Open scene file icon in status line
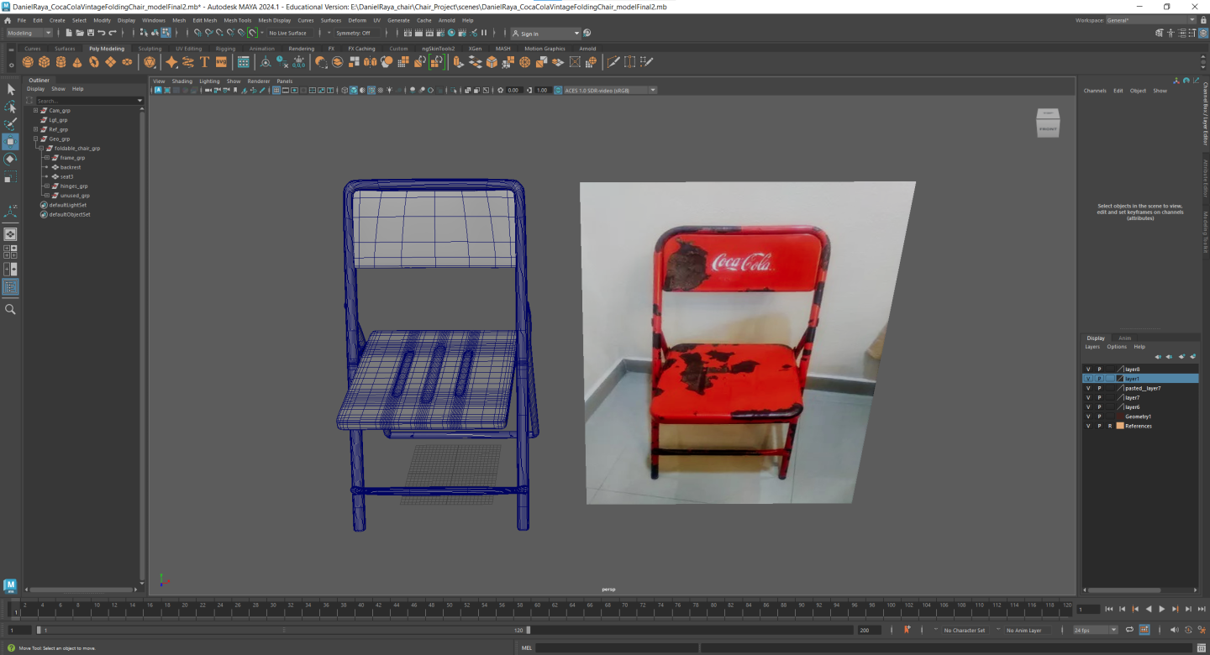Image resolution: width=1210 pixels, height=655 pixels. click(x=79, y=33)
